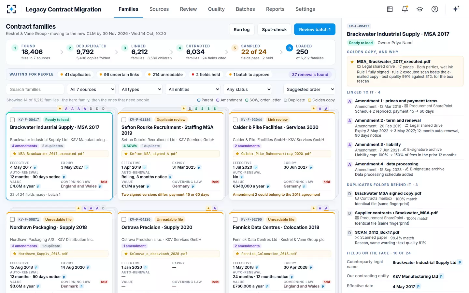Switch to the Quality tab
Image resolution: width=469 pixels, height=293 pixels.
pyautogui.click(x=216, y=9)
